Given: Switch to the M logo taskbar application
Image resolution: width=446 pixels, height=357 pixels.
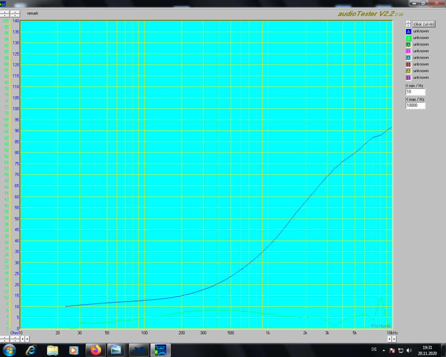Looking at the screenshot, I should click(x=139, y=350).
